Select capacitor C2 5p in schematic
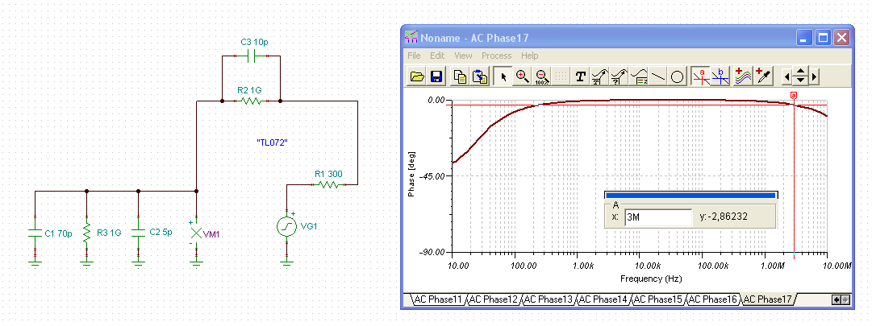Image resolution: width=872 pixels, height=326 pixels. pyautogui.click(x=139, y=233)
